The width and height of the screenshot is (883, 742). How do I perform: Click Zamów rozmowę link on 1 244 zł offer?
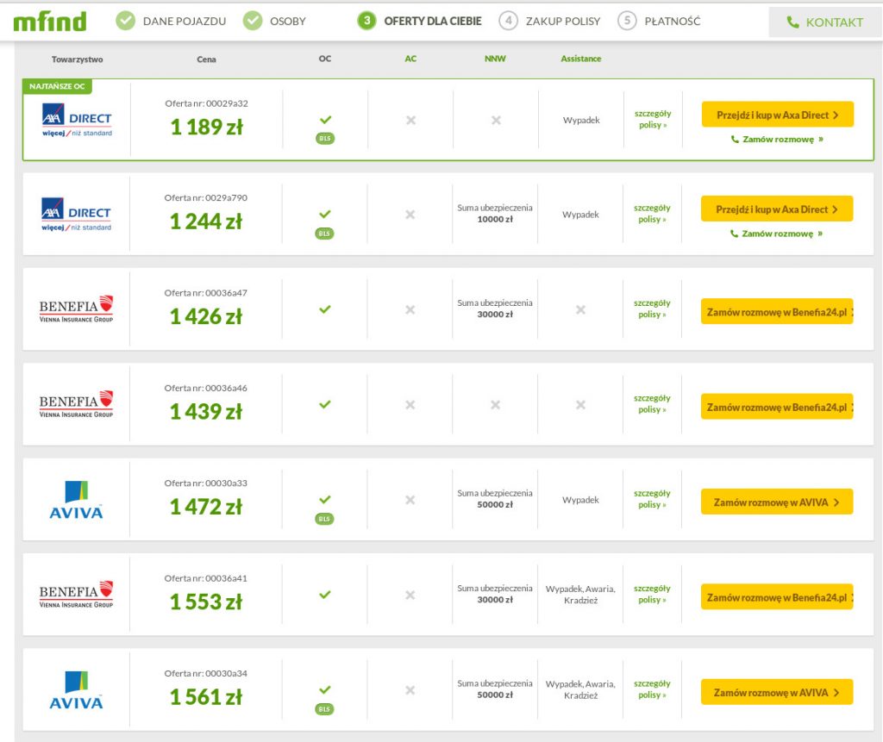pyautogui.click(x=777, y=234)
